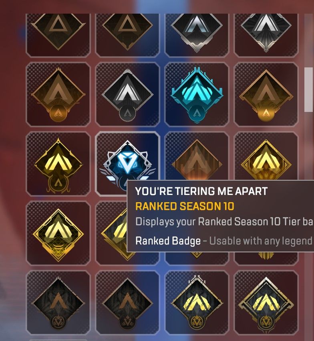Click the badge list scrollbar thumb
Image resolution: width=314 pixels, height=341 pixels.
click(308, 89)
